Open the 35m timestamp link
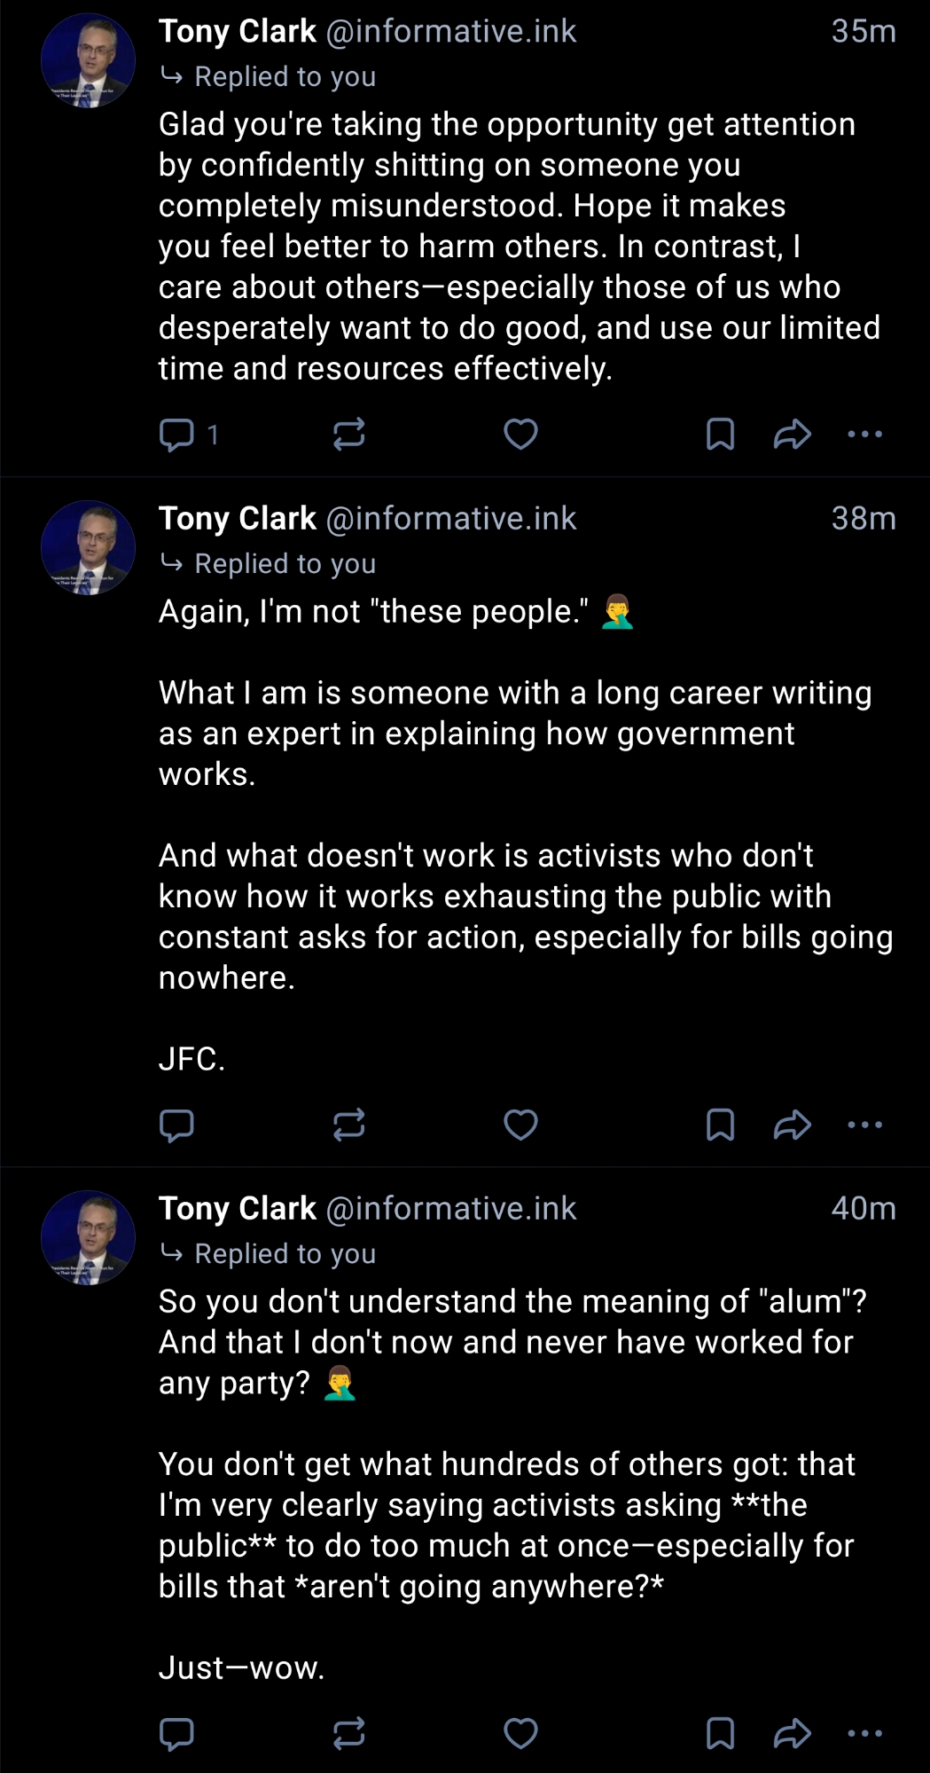The width and height of the screenshot is (930, 1773). 863,31
